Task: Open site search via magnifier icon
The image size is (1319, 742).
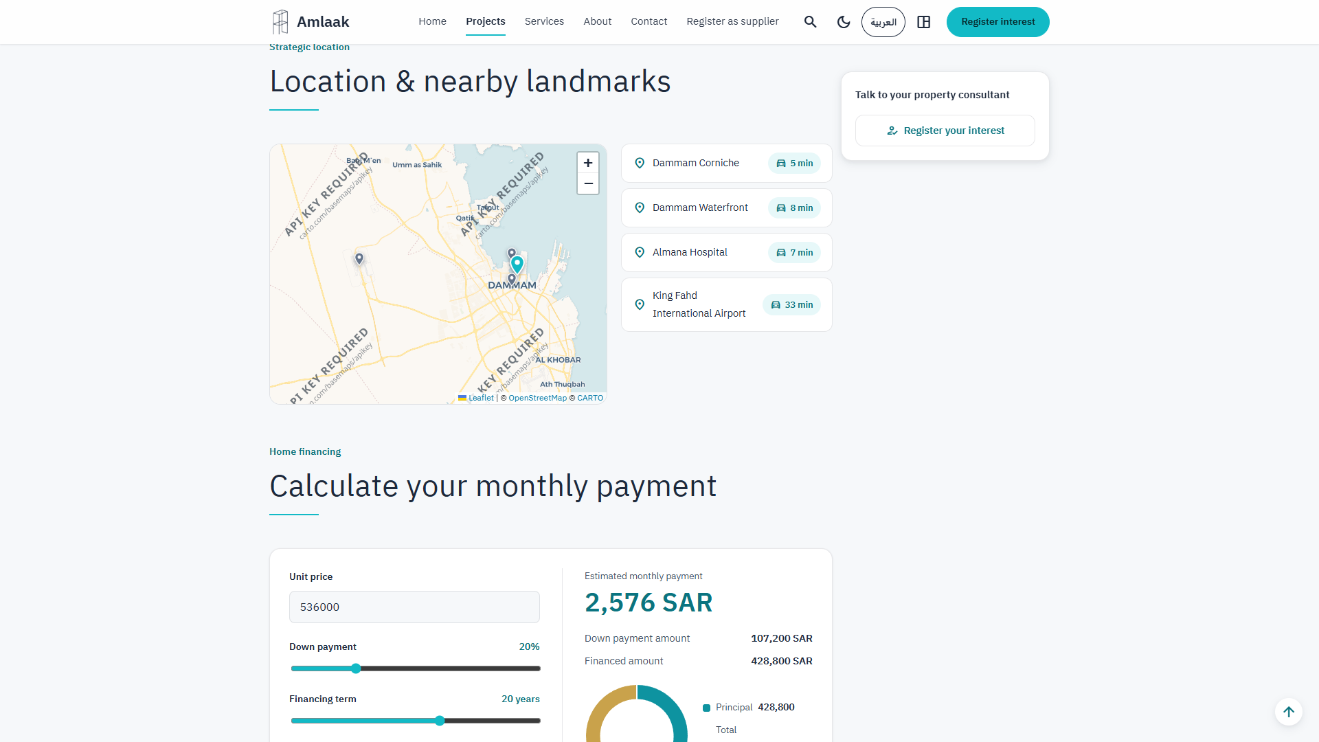Action: pos(811,22)
